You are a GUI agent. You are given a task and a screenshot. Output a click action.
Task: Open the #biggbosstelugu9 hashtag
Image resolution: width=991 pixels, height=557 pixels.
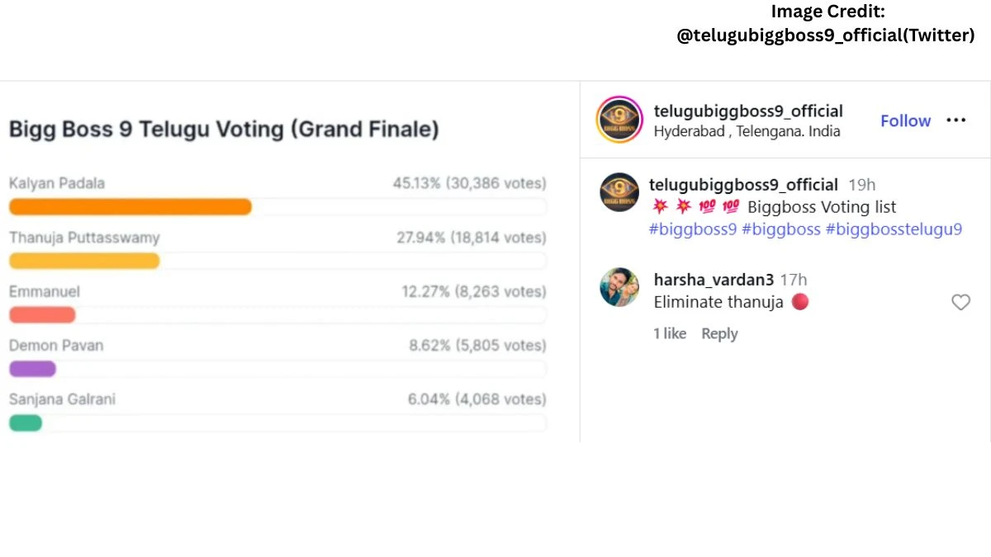pyautogui.click(x=894, y=229)
